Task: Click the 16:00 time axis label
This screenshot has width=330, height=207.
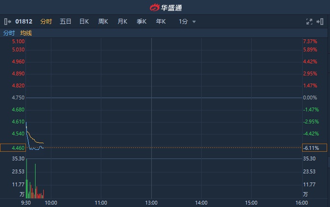Action: 302,203
